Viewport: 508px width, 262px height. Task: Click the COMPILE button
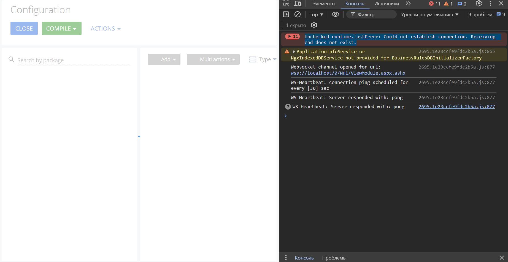pyautogui.click(x=61, y=28)
